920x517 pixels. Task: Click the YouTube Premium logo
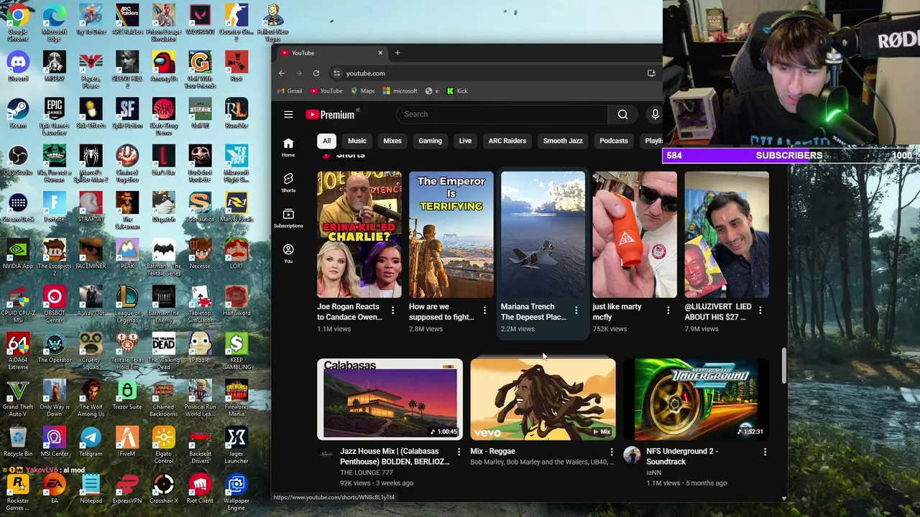[x=330, y=114]
